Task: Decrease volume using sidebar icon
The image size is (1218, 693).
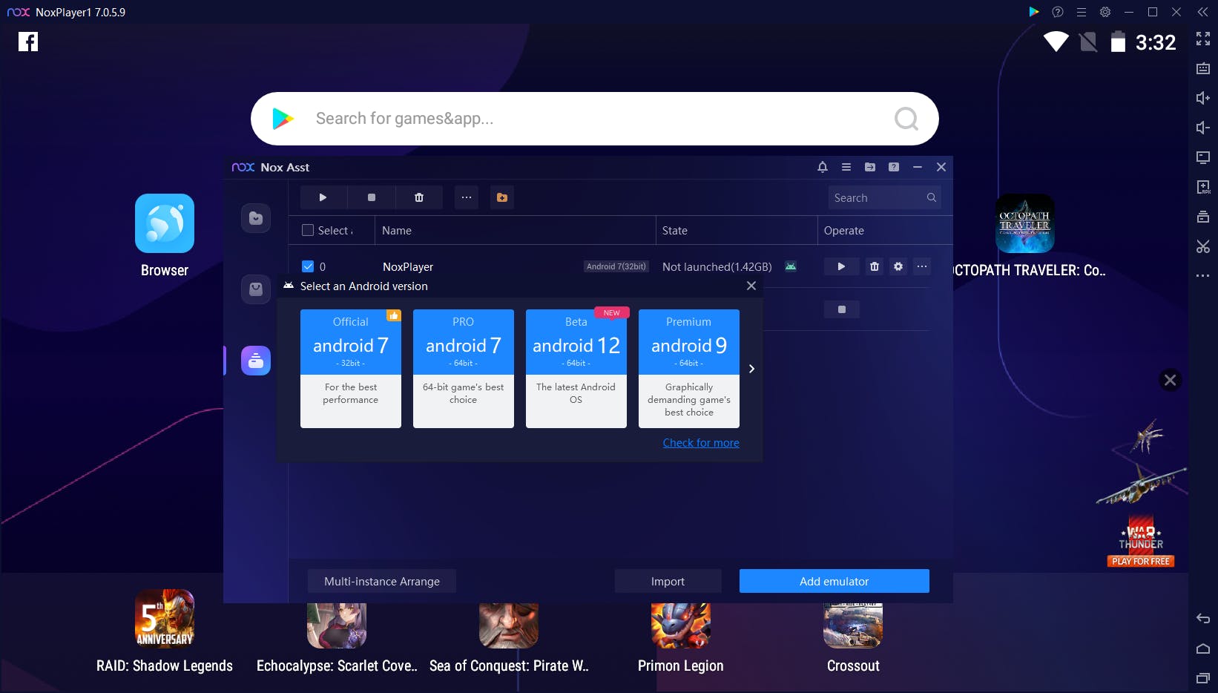Action: point(1203,128)
